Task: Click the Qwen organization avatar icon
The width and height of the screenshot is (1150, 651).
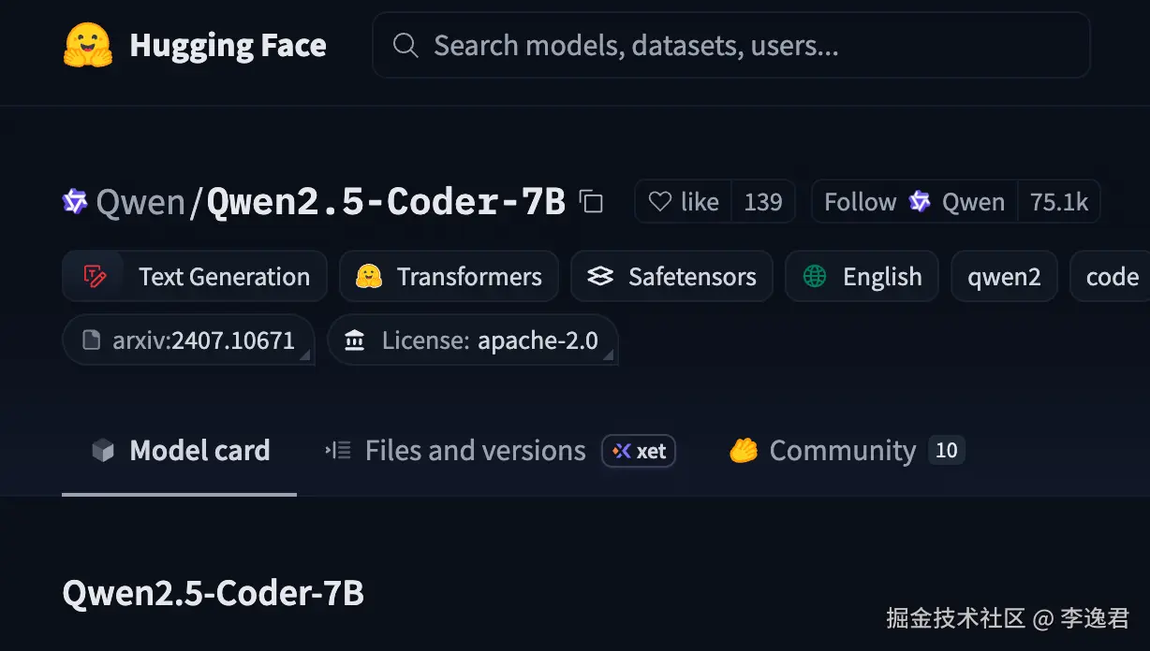Action: pos(75,201)
